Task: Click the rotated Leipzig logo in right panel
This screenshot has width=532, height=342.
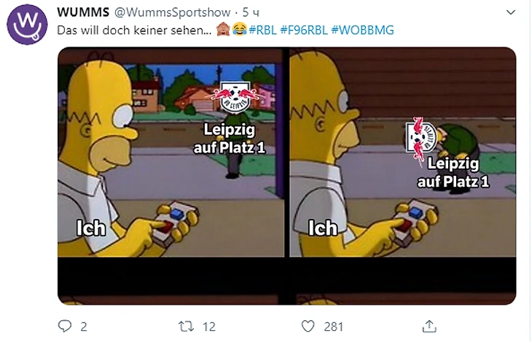Action: coord(420,139)
